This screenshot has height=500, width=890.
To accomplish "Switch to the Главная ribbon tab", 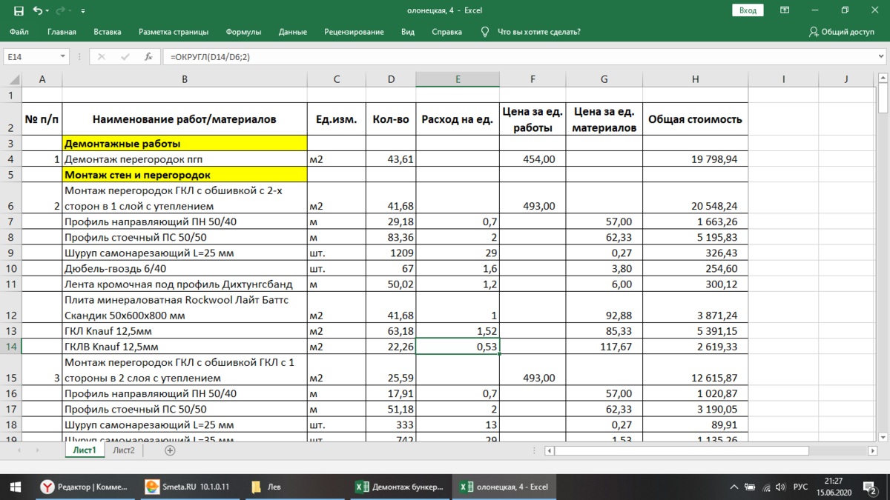I will click(x=62, y=32).
